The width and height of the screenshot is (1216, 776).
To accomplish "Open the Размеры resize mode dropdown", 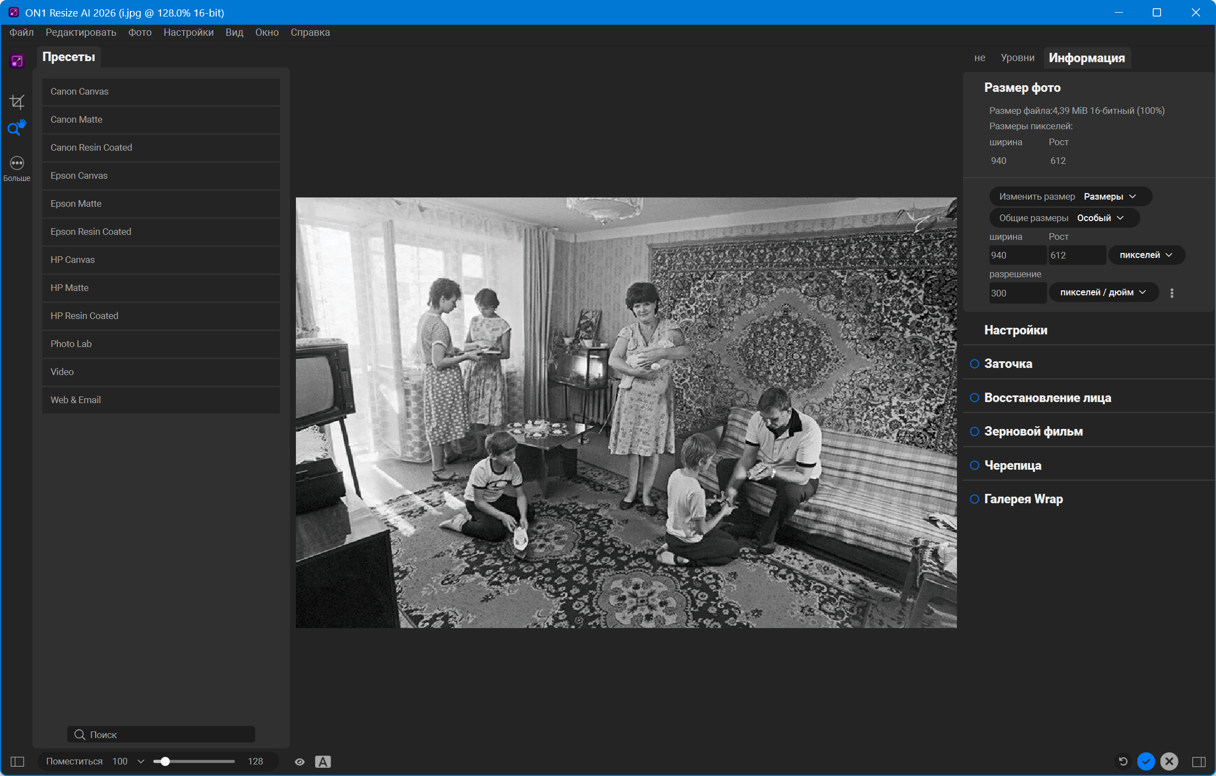I will [x=1109, y=196].
